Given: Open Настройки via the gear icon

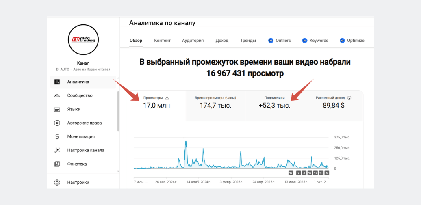Looking at the screenshot, I should (57, 182).
